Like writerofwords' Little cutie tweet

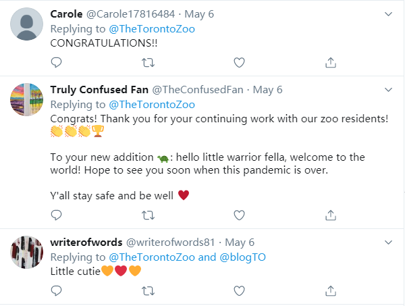coord(239,291)
